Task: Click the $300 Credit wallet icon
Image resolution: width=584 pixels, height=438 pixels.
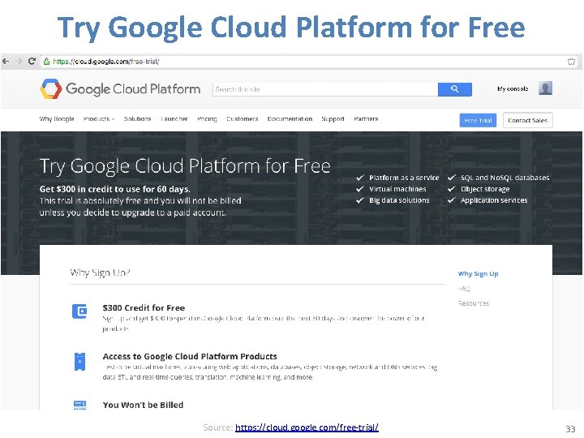Action: pos(79,311)
